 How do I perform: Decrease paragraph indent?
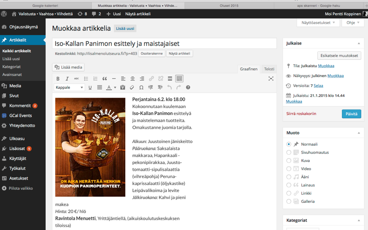(150, 87)
